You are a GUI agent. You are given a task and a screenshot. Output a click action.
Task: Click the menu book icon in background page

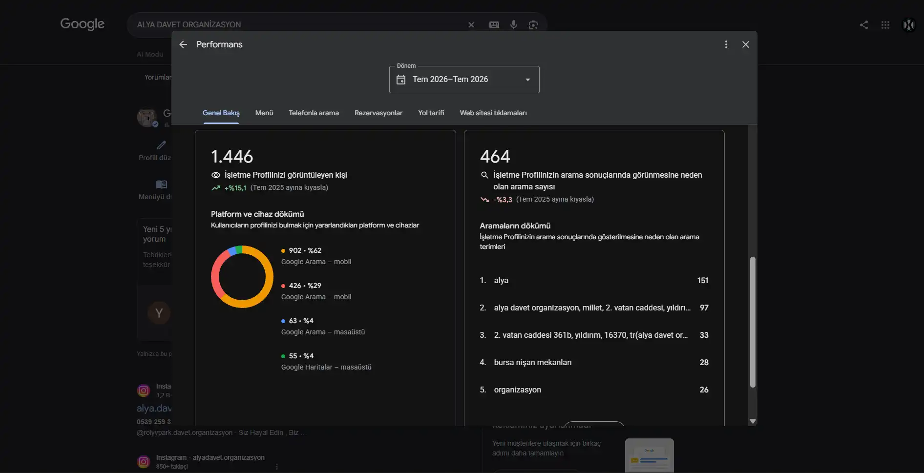pos(162,185)
